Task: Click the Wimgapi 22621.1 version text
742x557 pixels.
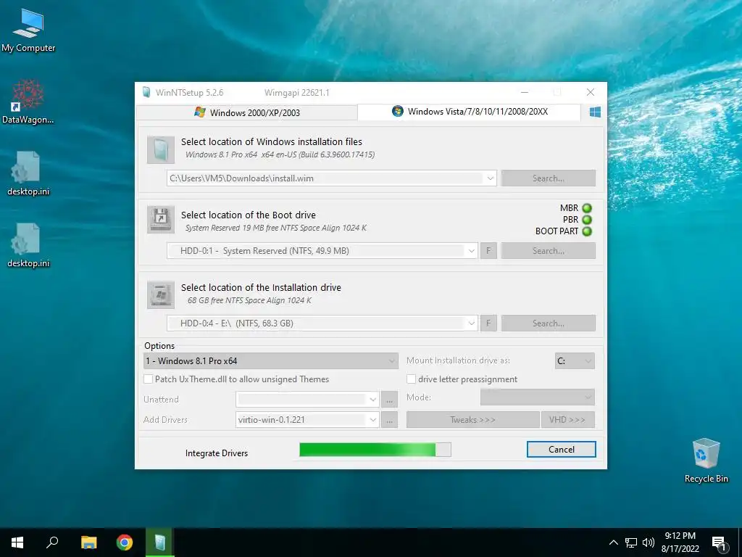Action: click(296, 92)
